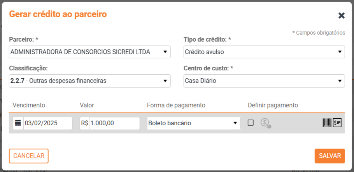
Task: Click the calendar icon beside Vencimento date
Action: click(18, 123)
